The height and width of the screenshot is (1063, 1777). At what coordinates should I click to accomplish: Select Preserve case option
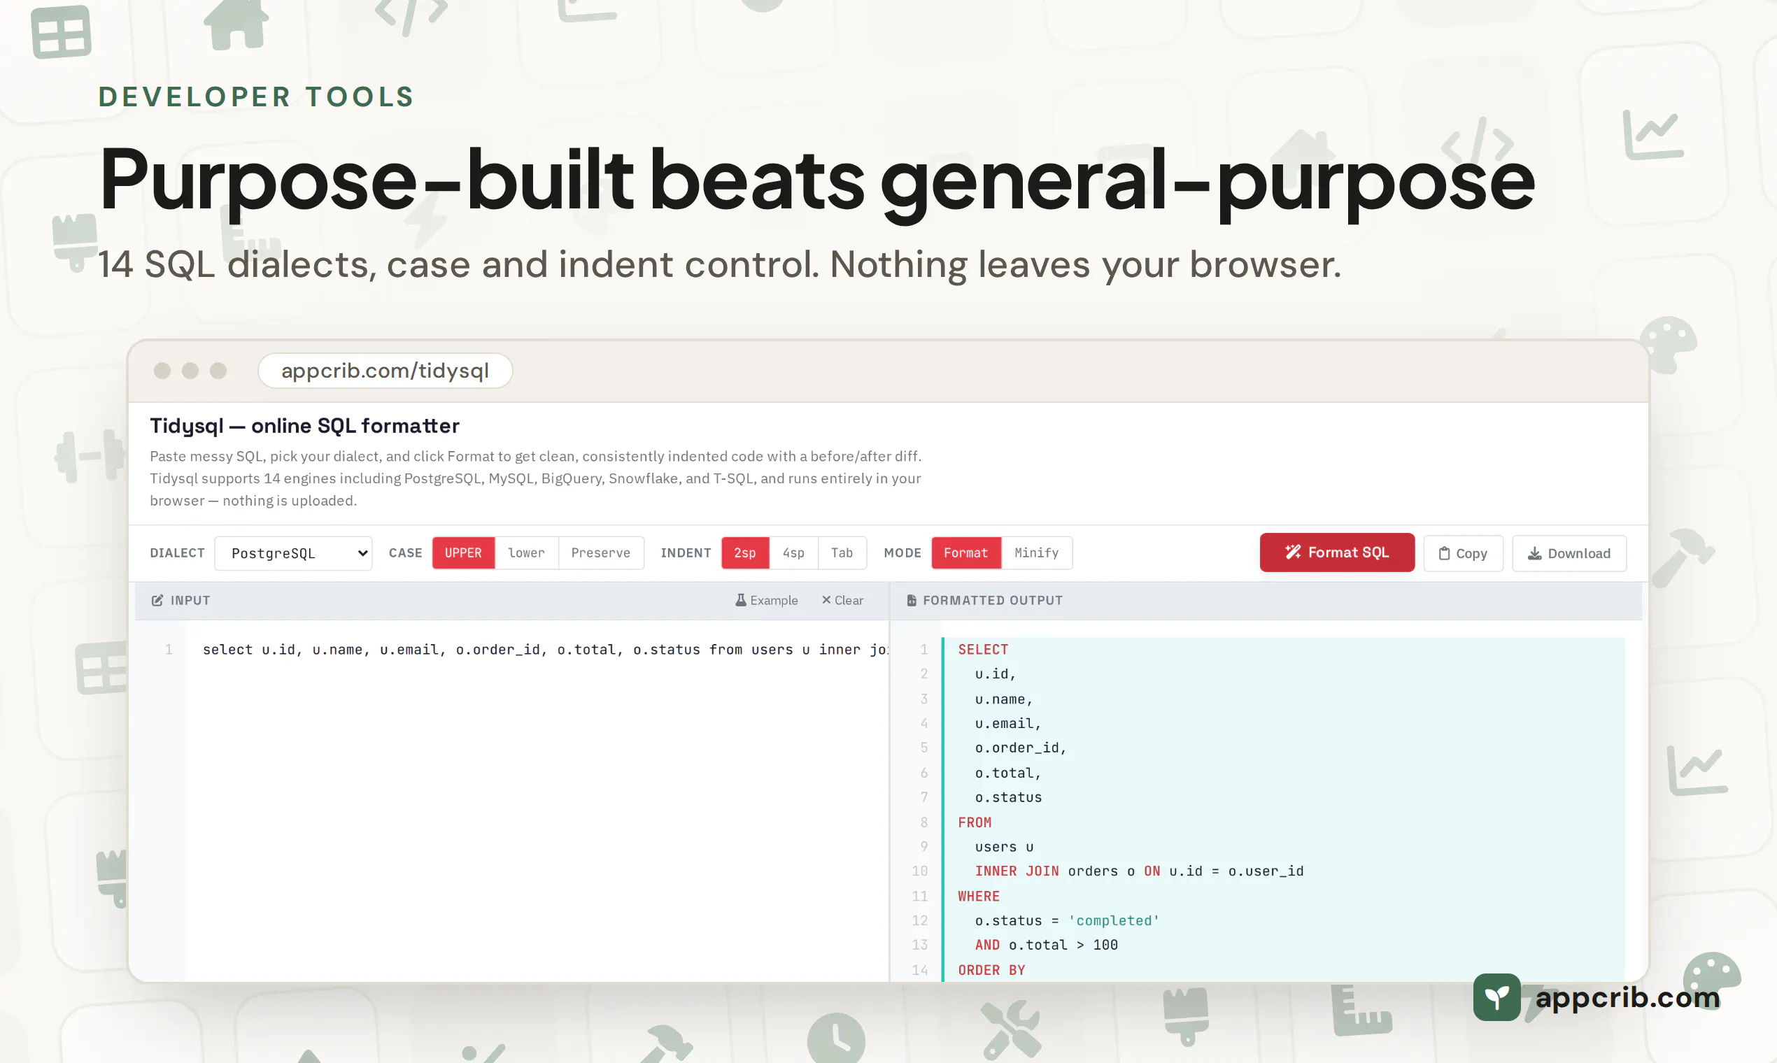pyautogui.click(x=600, y=553)
